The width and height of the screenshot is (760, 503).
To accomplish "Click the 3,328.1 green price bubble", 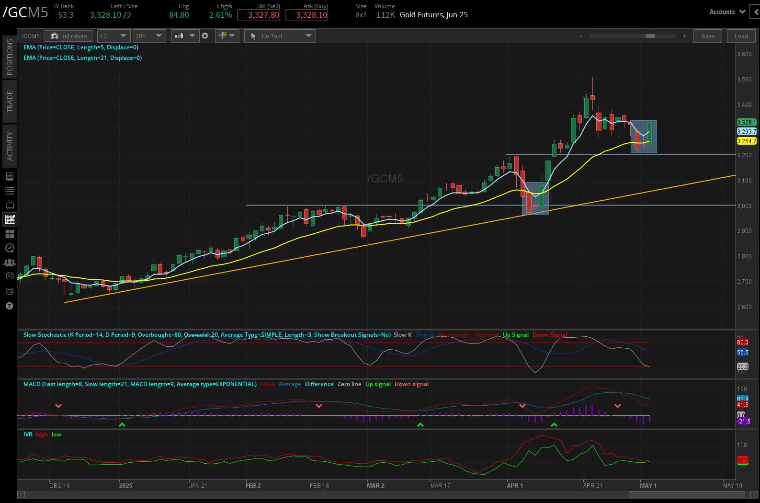I will (747, 123).
